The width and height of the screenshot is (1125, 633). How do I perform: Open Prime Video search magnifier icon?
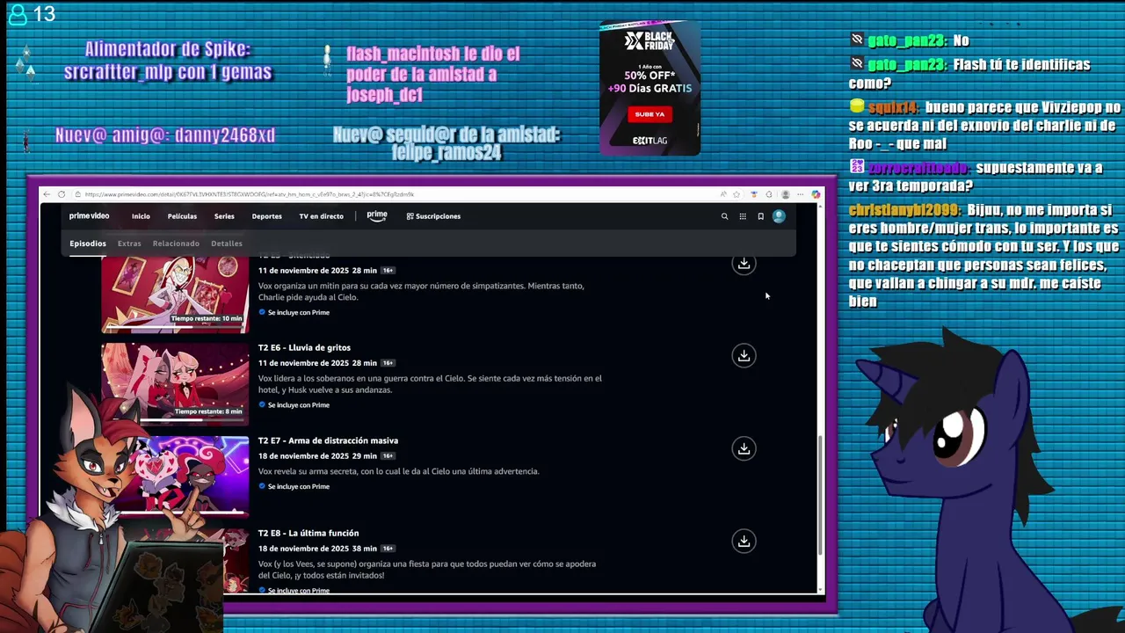(724, 216)
